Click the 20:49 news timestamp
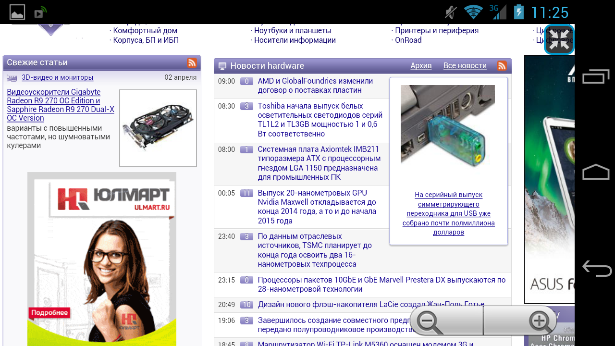The width and height of the screenshot is (615, 346). tap(226, 305)
